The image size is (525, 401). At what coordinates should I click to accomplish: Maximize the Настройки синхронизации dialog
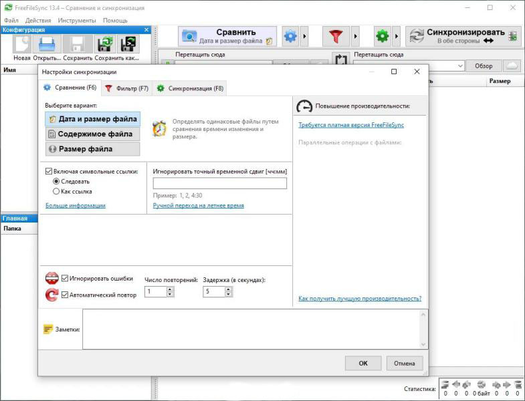(394, 72)
